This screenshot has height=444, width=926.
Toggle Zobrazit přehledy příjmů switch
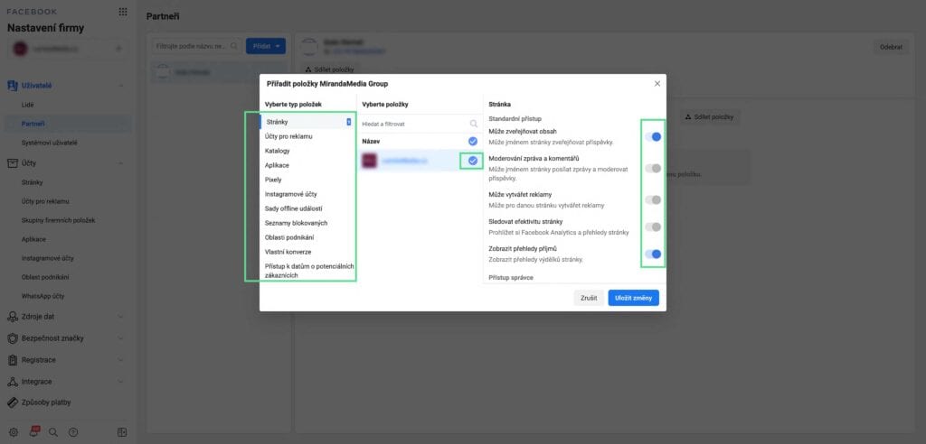tap(653, 254)
